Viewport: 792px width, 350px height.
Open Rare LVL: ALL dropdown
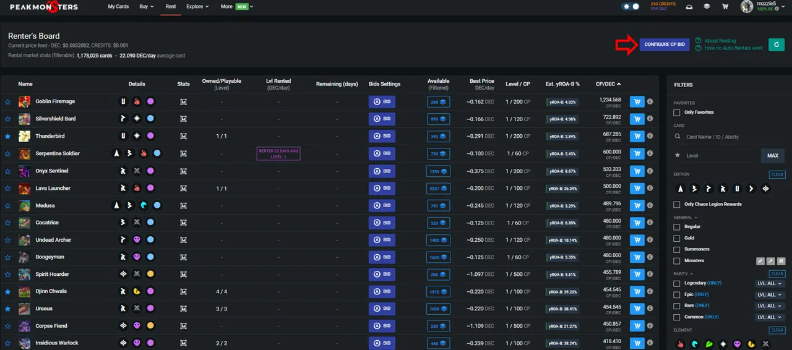(770, 306)
